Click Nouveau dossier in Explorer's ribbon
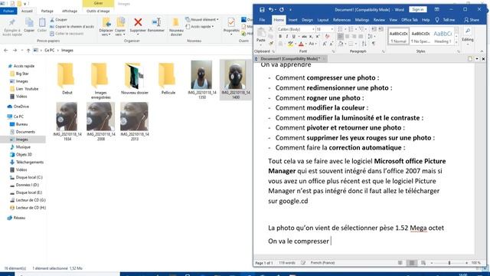The height and width of the screenshot is (276, 490). pos(176,27)
